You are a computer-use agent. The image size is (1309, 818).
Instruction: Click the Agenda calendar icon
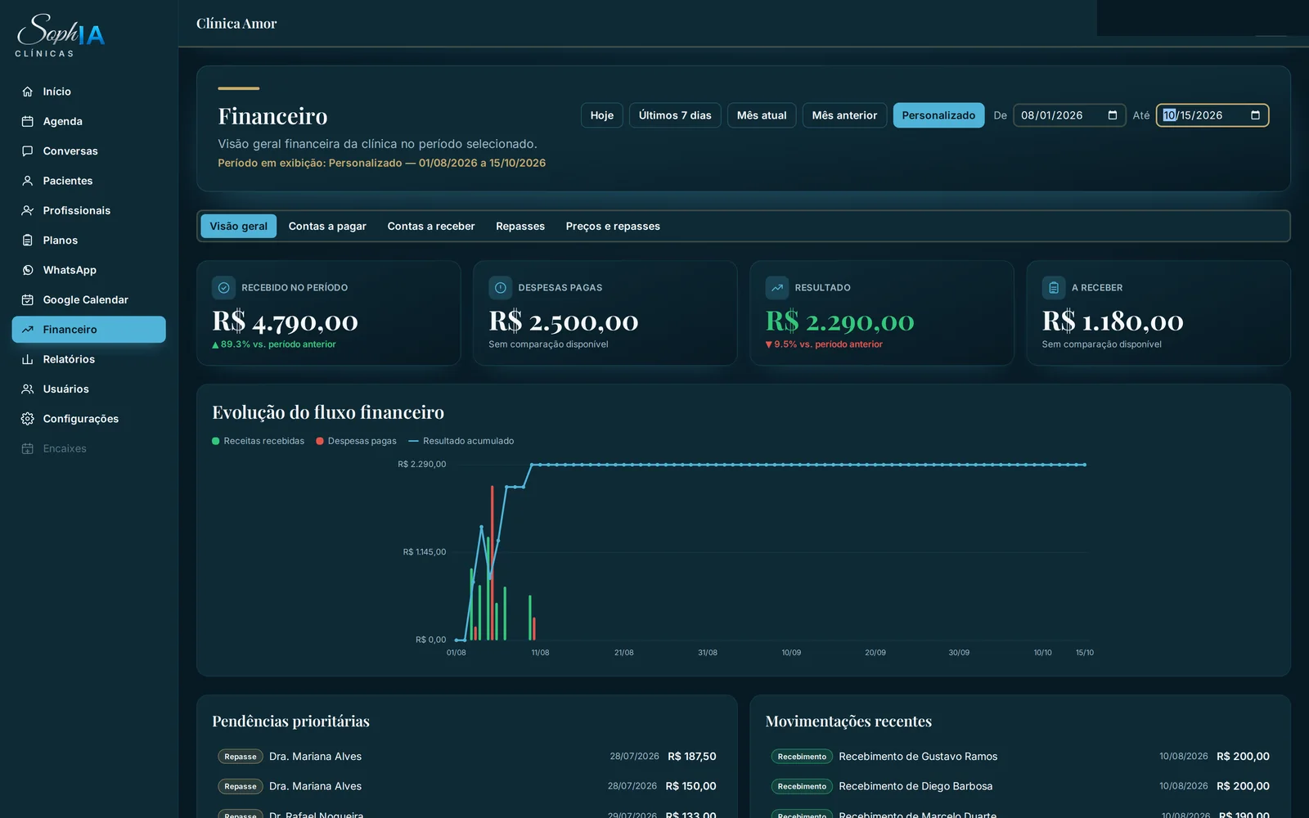28,121
